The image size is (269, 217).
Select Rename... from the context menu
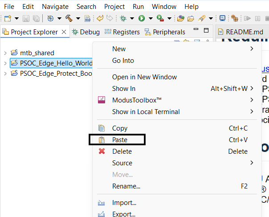pyautogui.click(x=126, y=186)
